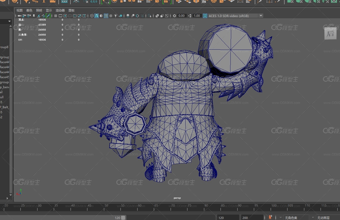Click the animation end time field 200
The height and width of the screenshot is (220, 340).
(x=252, y=218)
